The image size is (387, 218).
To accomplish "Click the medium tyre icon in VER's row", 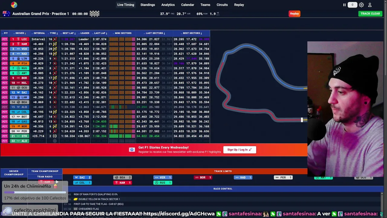I will point(55,49).
